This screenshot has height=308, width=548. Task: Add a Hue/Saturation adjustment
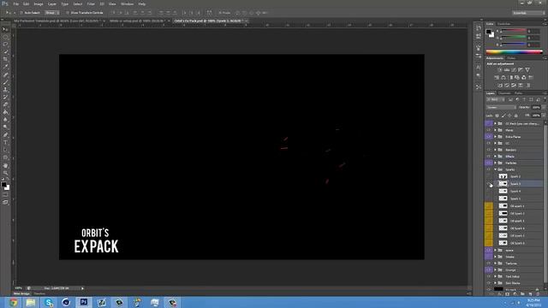pos(497,78)
